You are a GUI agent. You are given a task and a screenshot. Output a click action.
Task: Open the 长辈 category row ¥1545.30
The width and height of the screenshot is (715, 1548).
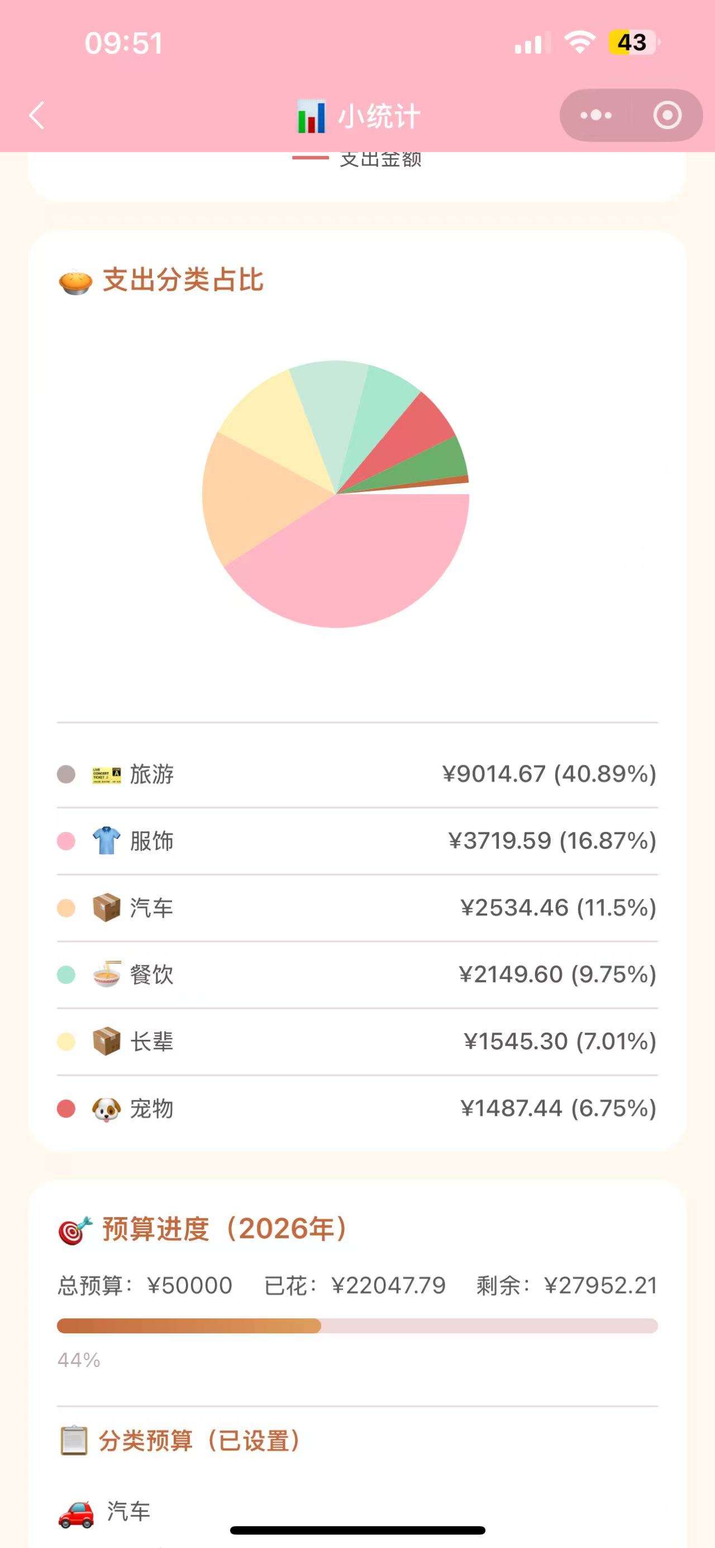pos(357,1042)
